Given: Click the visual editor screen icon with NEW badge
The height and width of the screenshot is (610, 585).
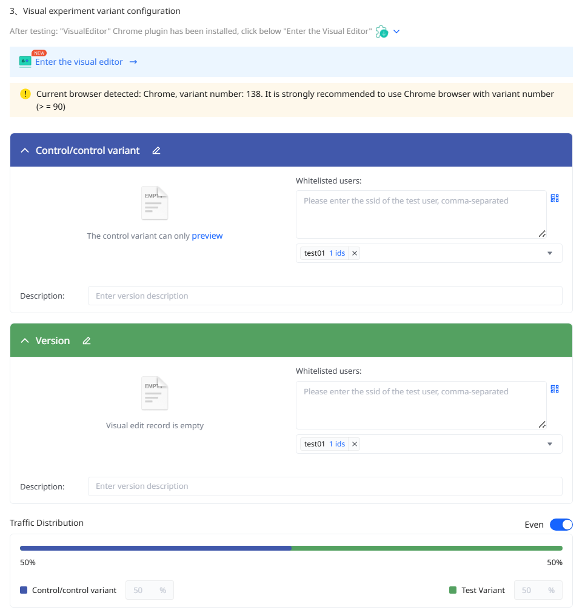Looking at the screenshot, I should 25,61.
